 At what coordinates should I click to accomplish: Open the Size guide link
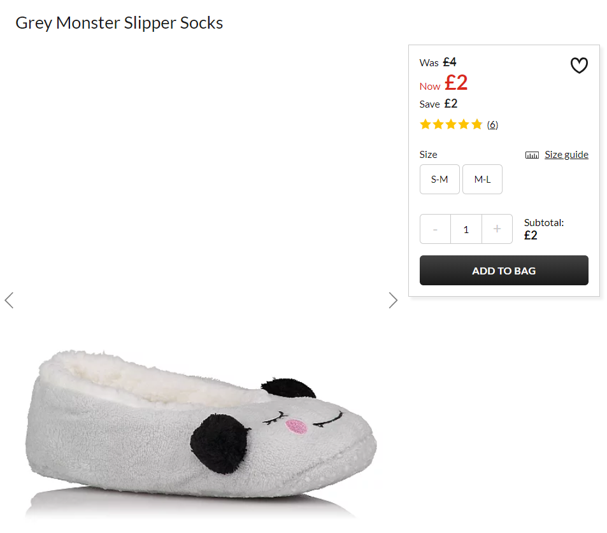click(x=566, y=155)
